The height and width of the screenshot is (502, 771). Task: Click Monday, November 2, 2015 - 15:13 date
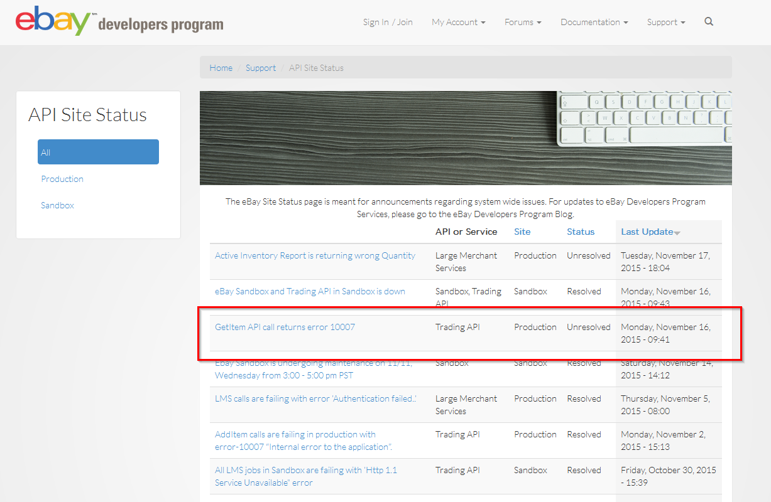(x=663, y=441)
